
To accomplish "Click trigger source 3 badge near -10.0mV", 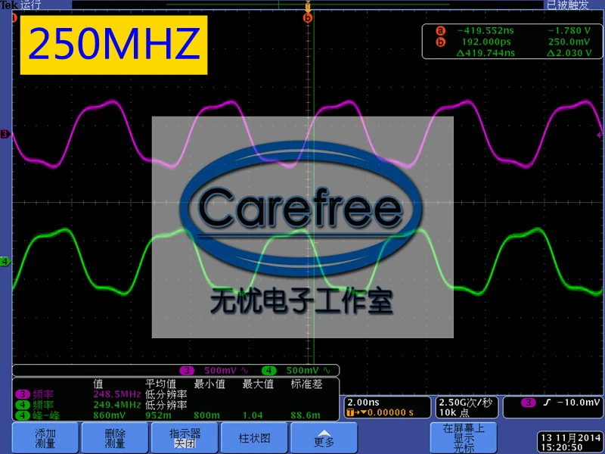I will (528, 403).
